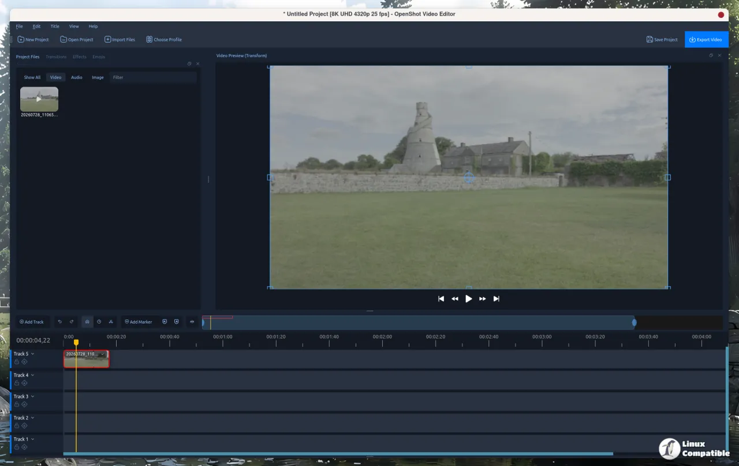Jump to start of video
This screenshot has height=466, width=739.
441,299
